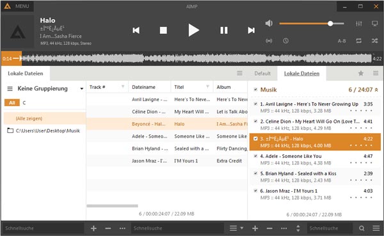Click the playlist Schnellsuche field

point(330,228)
